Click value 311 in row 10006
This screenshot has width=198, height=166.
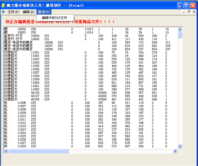point(168,42)
